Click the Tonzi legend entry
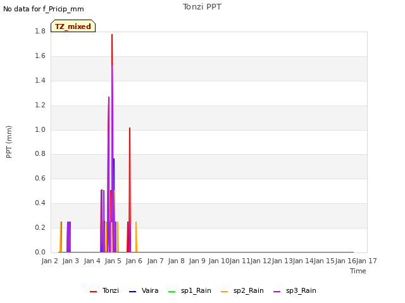Image resolution: width=405 pixels, height=303 pixels. pos(104,290)
